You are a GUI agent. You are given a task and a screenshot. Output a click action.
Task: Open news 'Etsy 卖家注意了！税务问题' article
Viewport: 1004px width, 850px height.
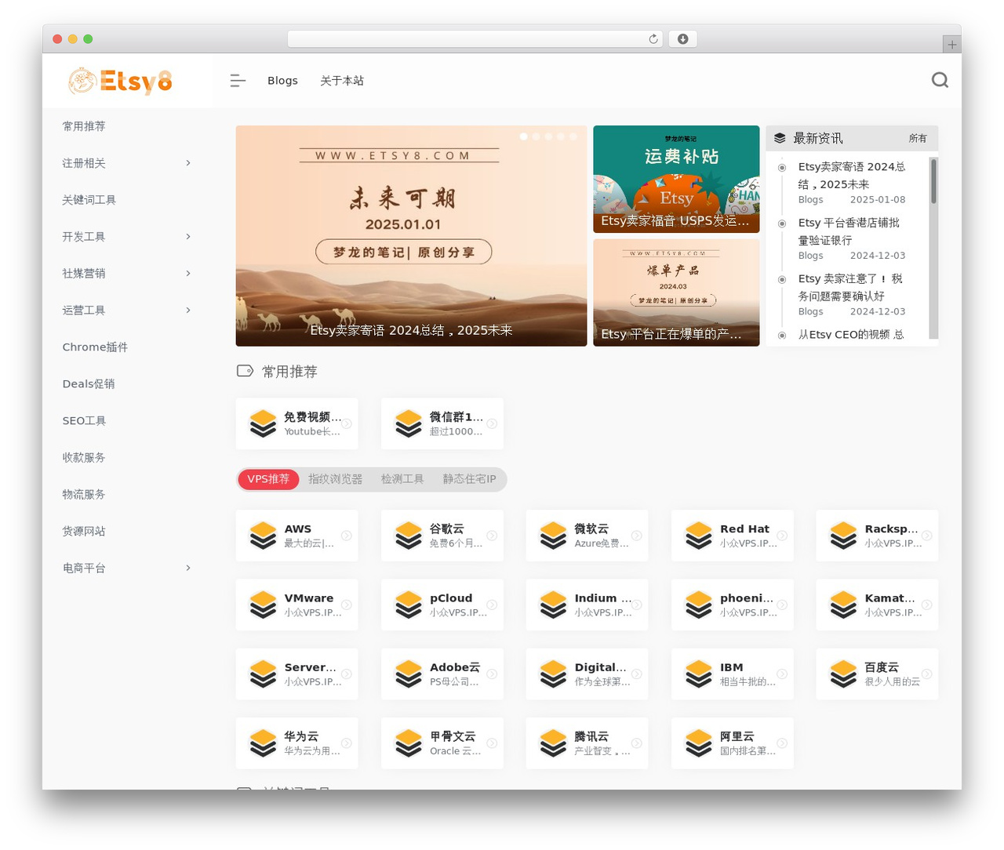point(850,288)
